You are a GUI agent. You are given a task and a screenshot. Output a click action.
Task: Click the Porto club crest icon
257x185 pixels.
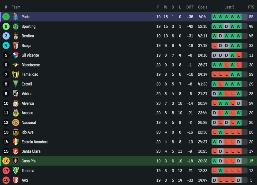tap(16, 17)
